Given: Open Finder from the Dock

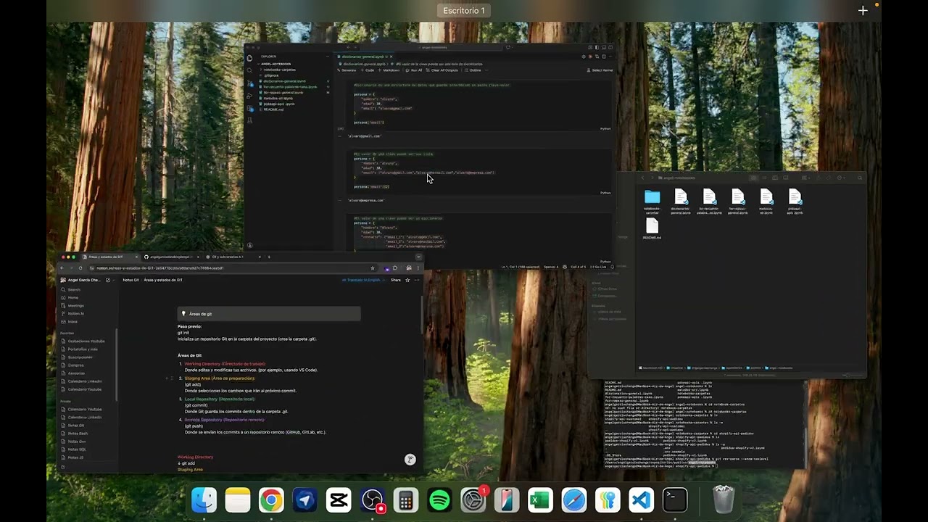Looking at the screenshot, I should click(204, 500).
